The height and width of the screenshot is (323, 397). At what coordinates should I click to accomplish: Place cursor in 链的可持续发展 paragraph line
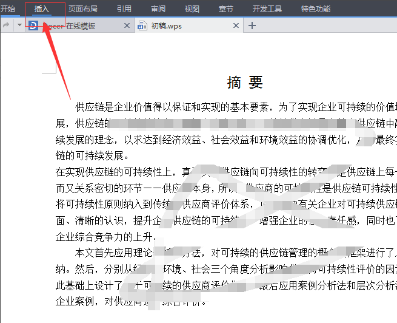[92, 155]
